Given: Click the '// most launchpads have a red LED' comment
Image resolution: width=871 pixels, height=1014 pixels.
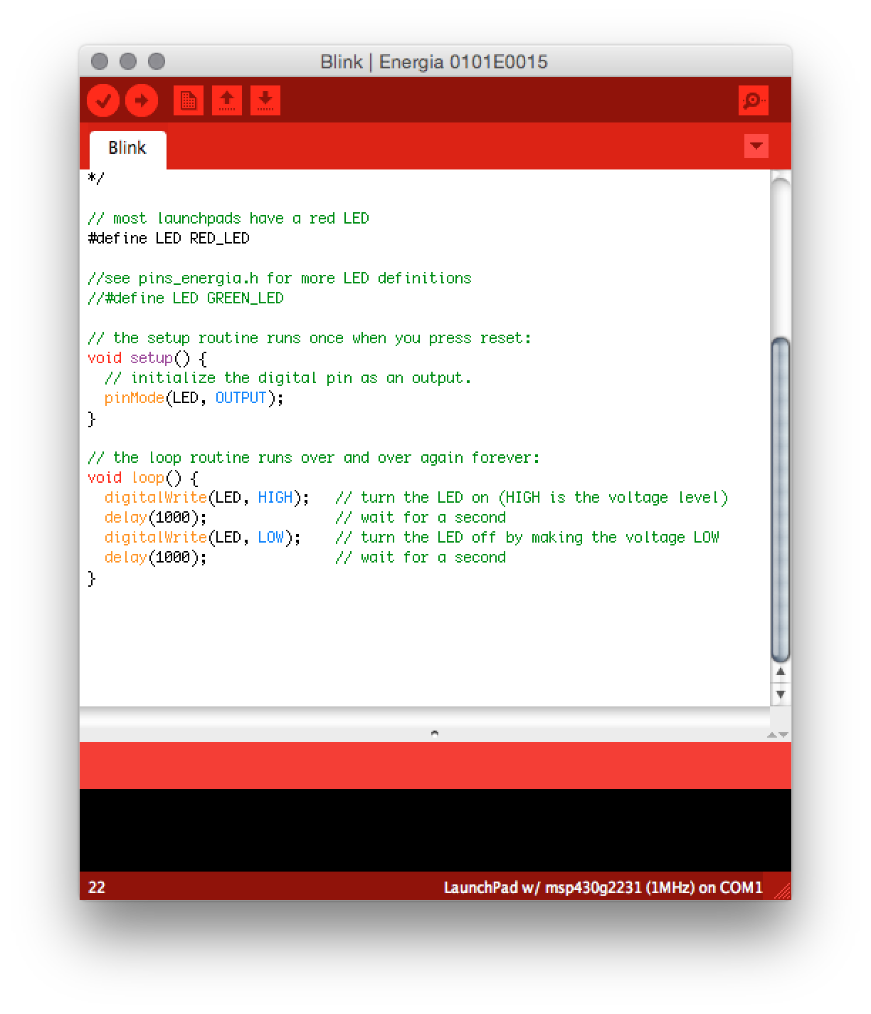Looking at the screenshot, I should click(x=228, y=218).
